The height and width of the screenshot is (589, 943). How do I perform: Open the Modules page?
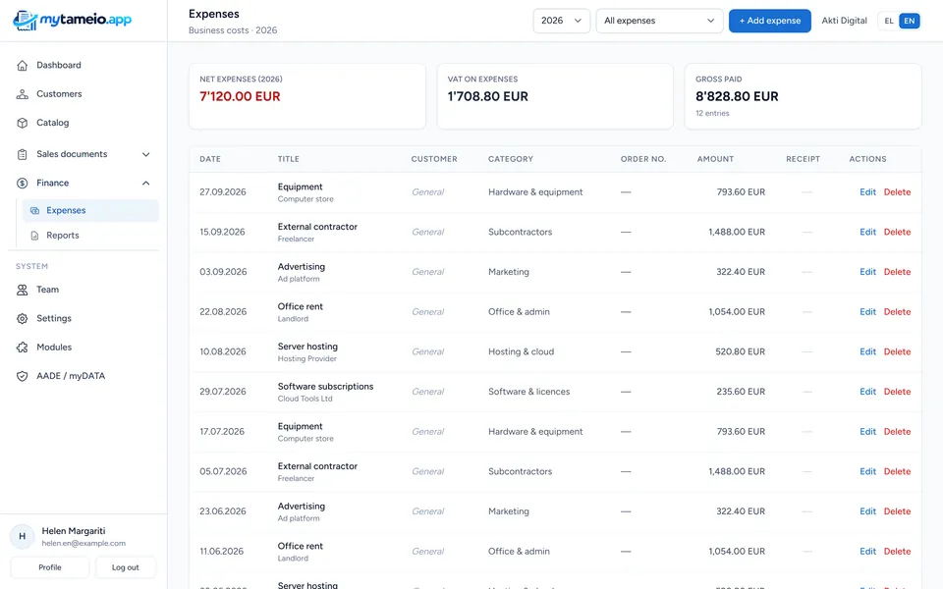(83, 348)
